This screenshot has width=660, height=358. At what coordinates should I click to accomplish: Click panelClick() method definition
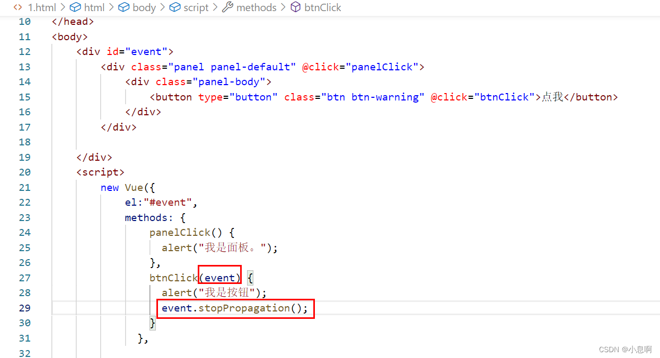pyautogui.click(x=192, y=233)
